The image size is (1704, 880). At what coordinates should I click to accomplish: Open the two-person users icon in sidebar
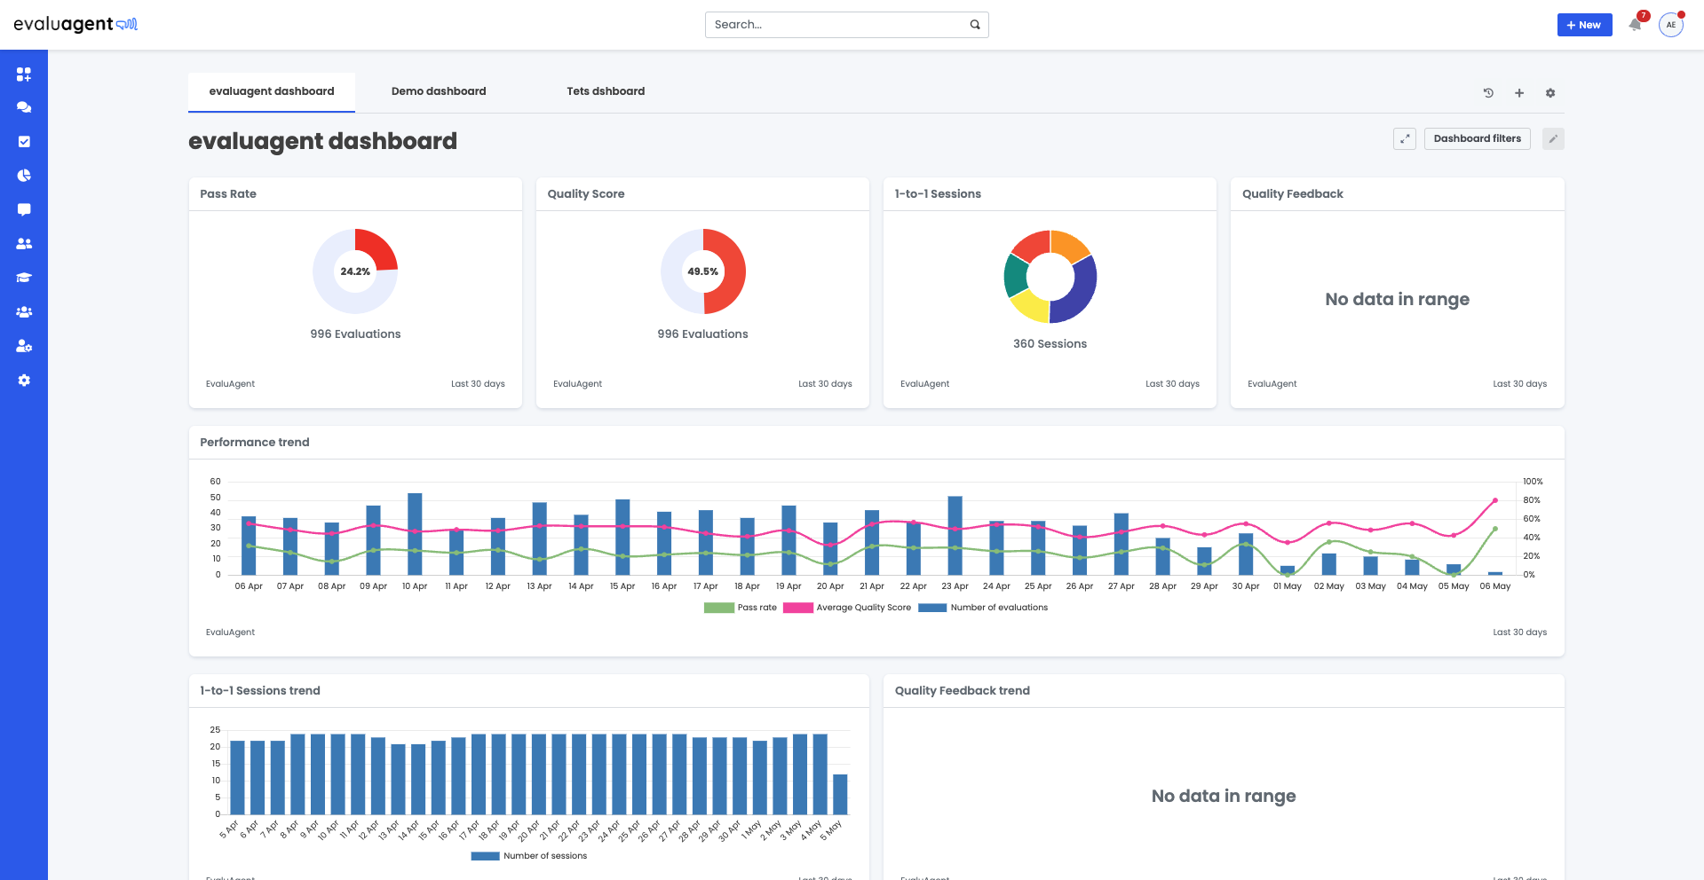tap(24, 243)
